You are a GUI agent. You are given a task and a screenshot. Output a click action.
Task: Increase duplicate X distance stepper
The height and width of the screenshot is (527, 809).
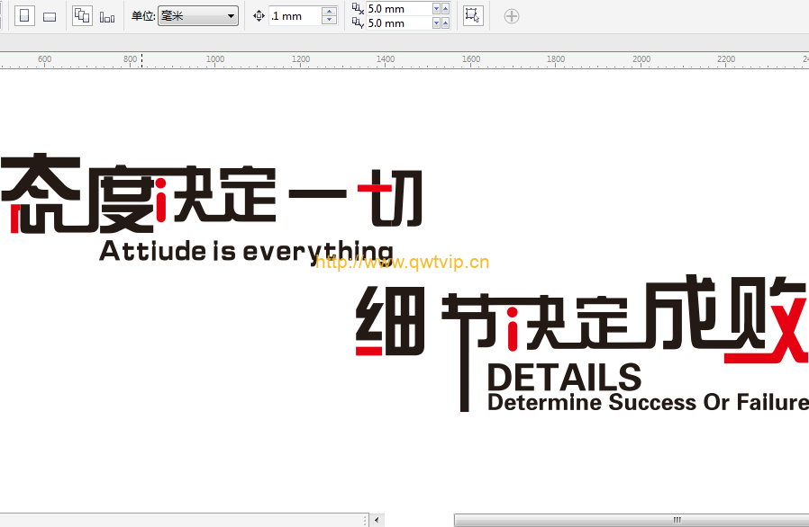[446, 9]
